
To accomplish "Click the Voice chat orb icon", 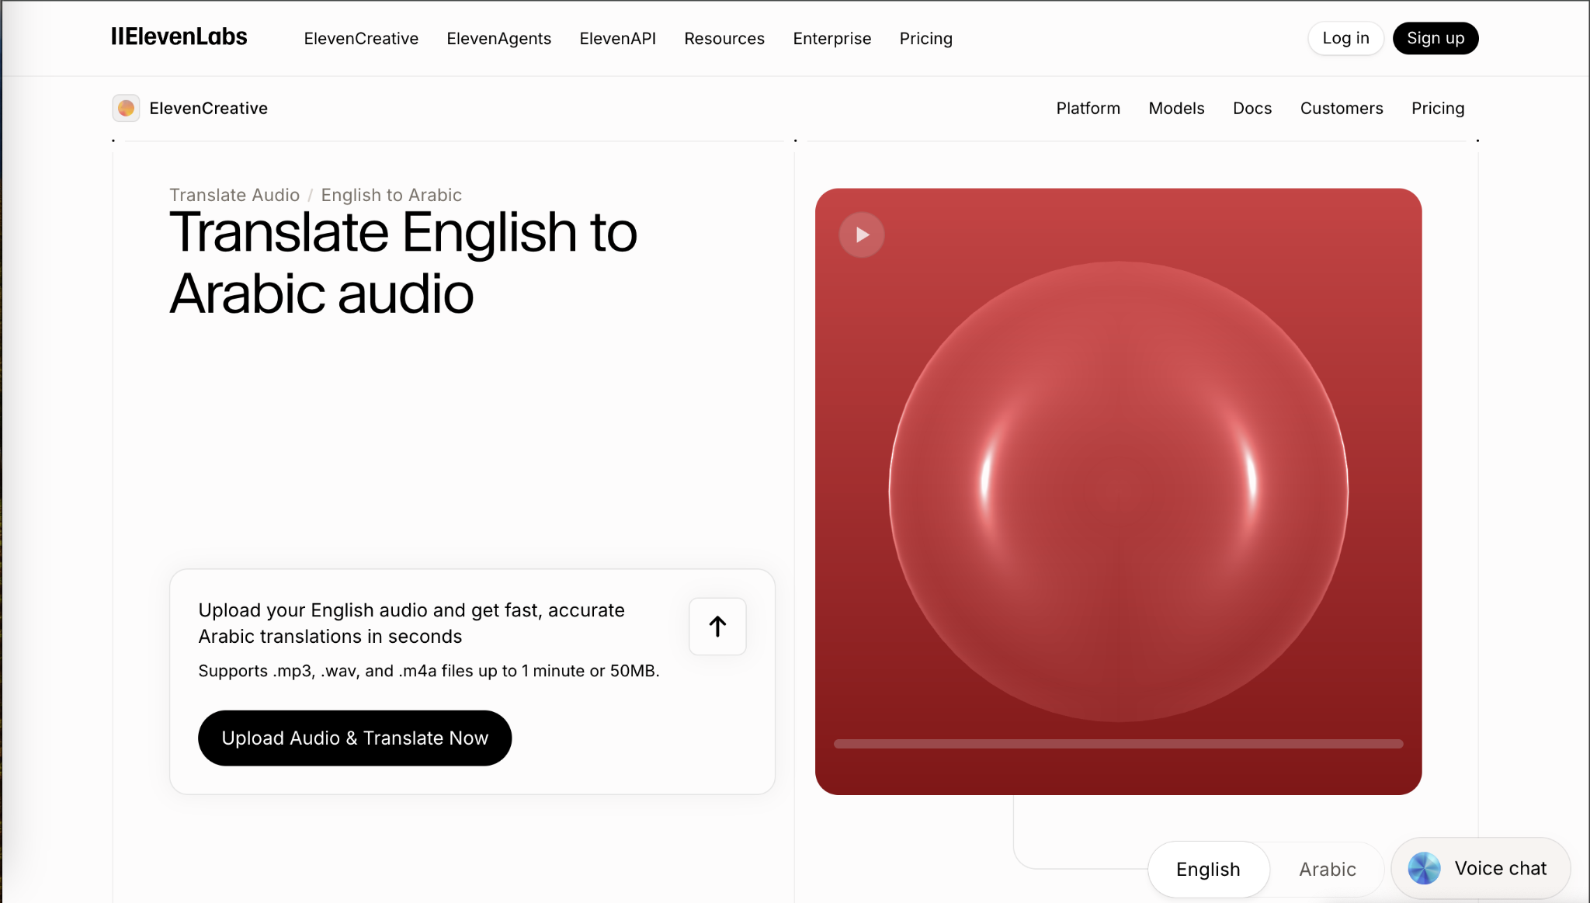I will (x=1423, y=868).
